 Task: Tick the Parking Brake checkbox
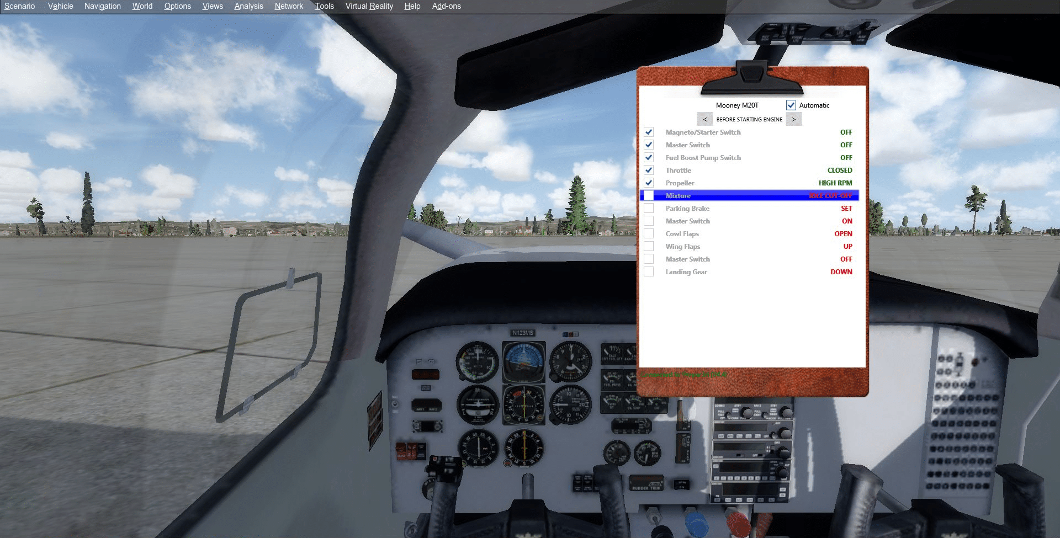click(x=649, y=209)
